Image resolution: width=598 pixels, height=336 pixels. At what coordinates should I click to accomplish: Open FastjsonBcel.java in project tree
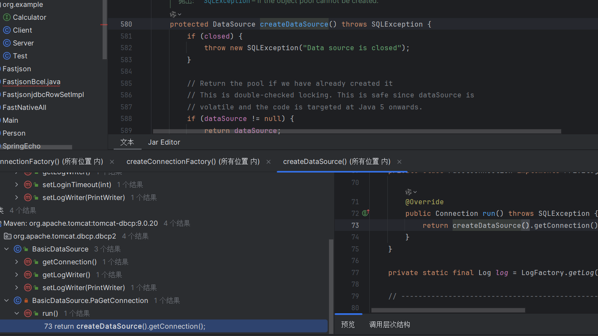coord(31,82)
